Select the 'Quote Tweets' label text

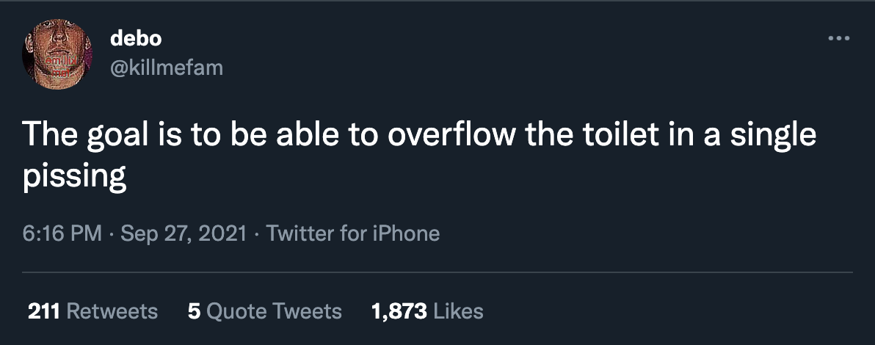pos(275,311)
